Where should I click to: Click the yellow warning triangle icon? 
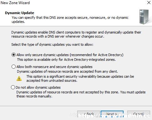click(19, 79)
